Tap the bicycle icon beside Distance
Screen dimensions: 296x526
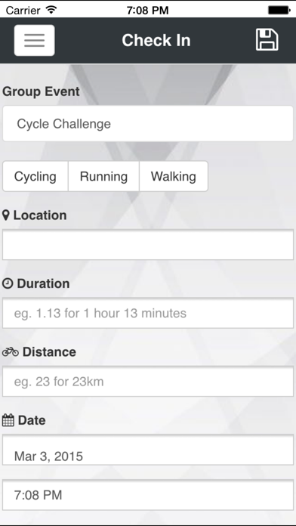tap(11, 352)
